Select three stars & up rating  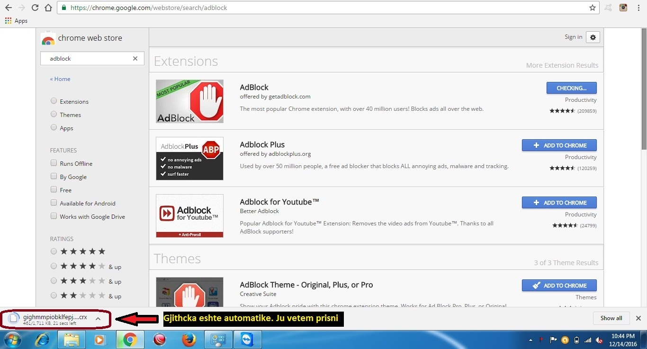[54, 281]
